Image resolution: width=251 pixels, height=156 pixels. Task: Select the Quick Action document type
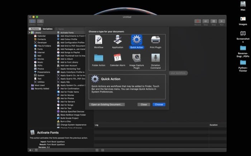click(x=137, y=42)
